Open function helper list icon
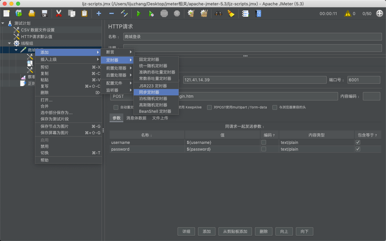Viewport: 386px width, 241px height. tap(245, 13)
